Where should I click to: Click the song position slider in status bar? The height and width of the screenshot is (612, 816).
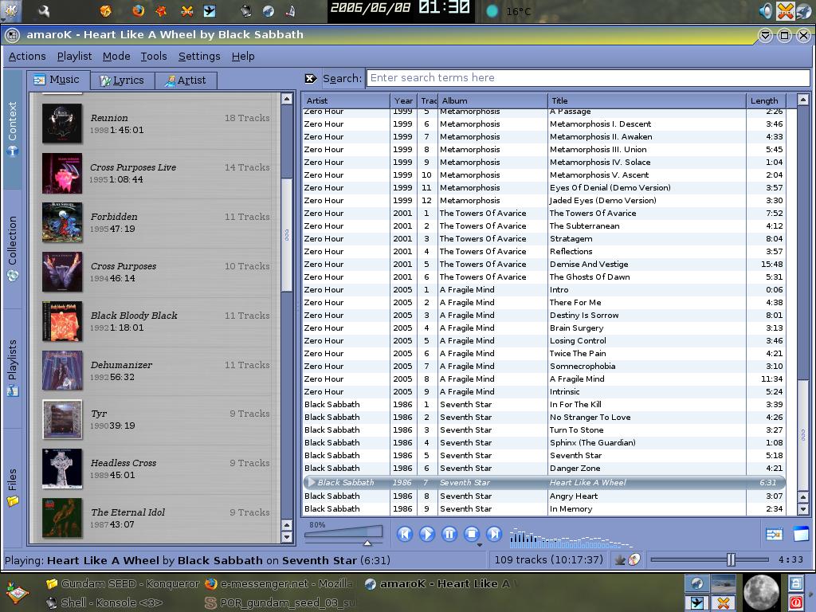709,560
